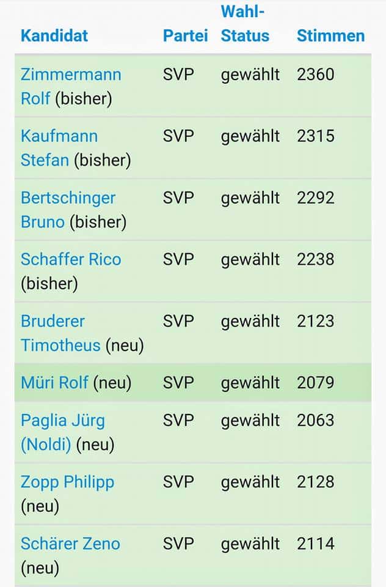Click gewählt status in Zimmermann row

coord(250,75)
